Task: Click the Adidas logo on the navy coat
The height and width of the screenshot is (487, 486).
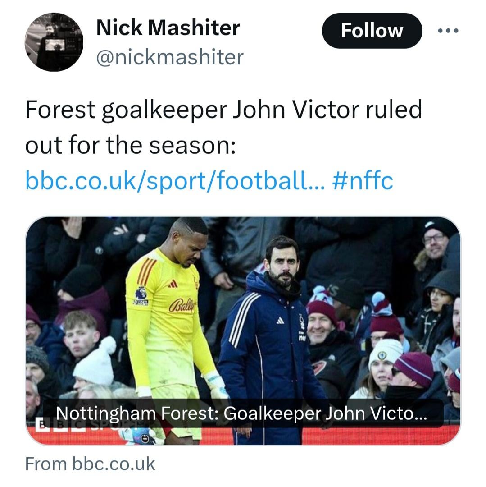Action: click(280, 320)
